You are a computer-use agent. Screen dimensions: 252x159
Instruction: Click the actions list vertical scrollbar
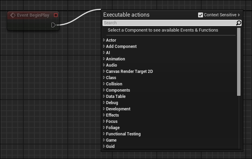click(x=239, y=62)
